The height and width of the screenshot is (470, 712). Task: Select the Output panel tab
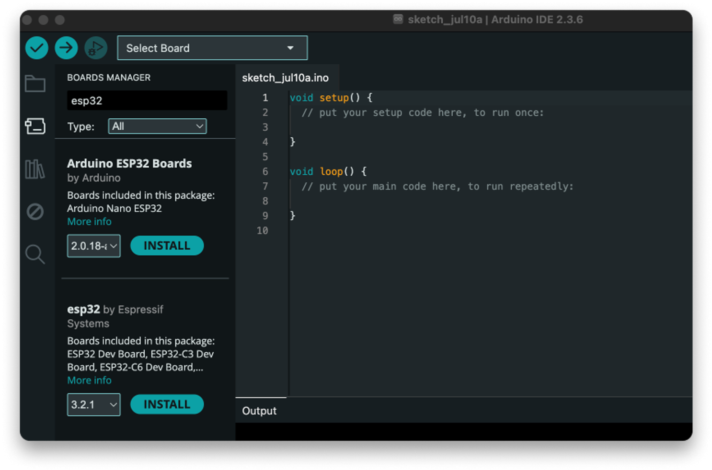[259, 411]
